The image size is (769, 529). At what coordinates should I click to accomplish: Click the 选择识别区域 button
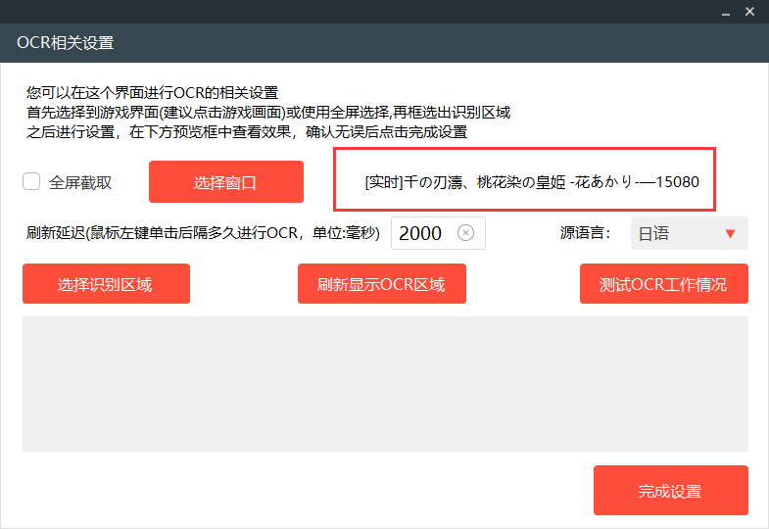click(106, 284)
